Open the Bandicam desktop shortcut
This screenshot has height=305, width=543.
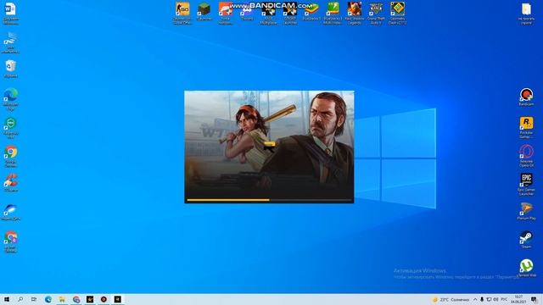tap(526, 97)
